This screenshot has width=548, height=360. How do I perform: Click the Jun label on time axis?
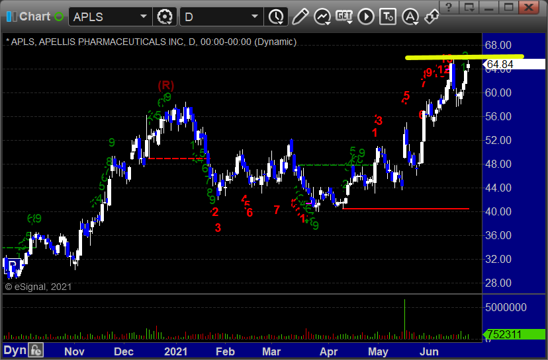tap(429, 351)
